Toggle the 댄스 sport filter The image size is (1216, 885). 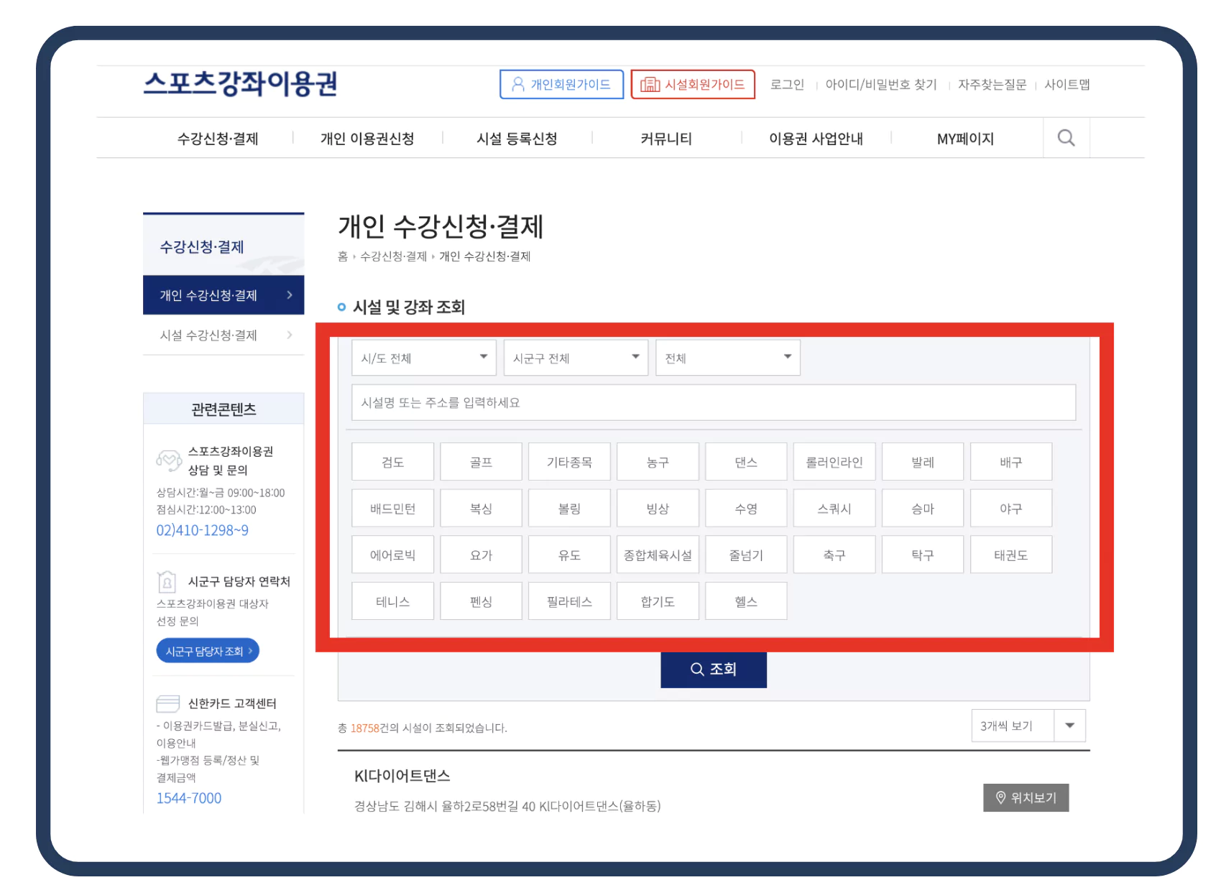[x=746, y=462]
